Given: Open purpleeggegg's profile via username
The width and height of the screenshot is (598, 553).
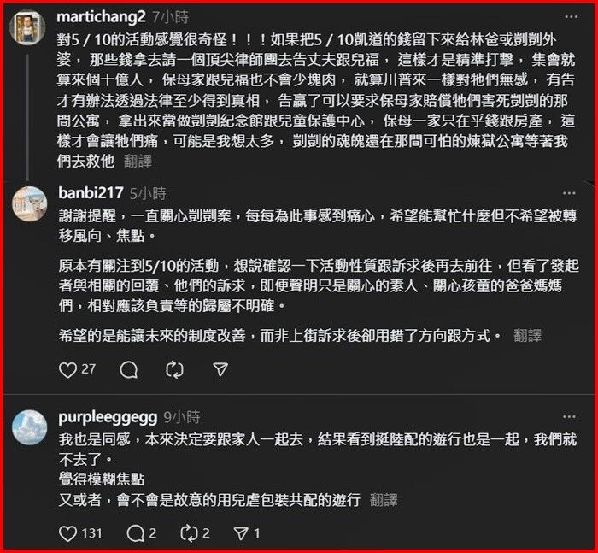Looking at the screenshot, I should 108,417.
